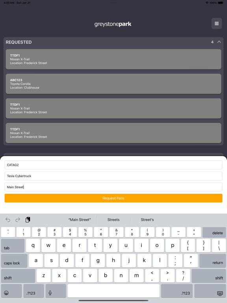Tap the tab key

click(13, 246)
